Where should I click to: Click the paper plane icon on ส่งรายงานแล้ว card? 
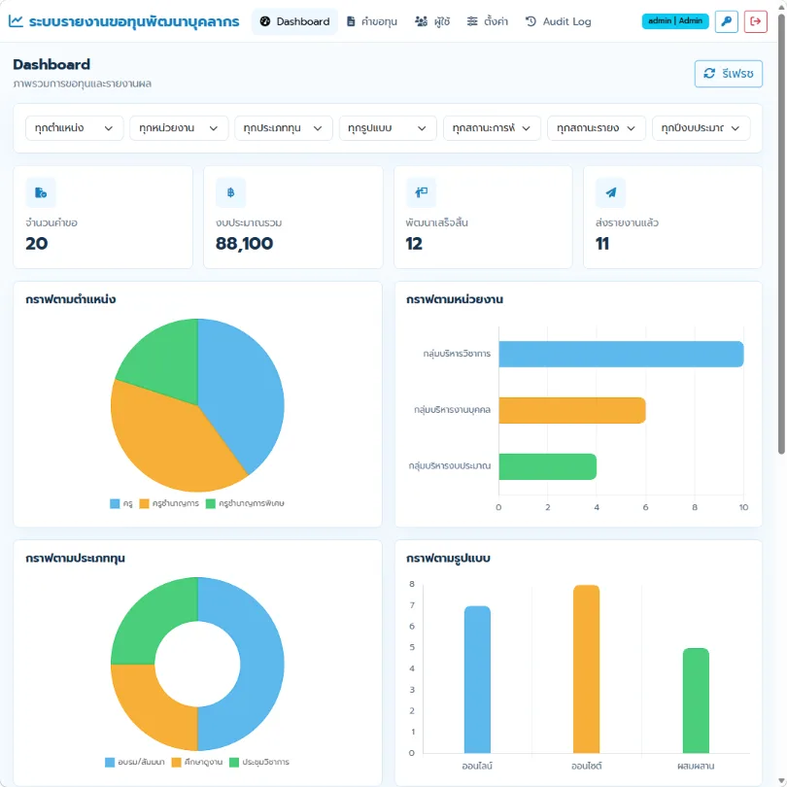tap(610, 192)
